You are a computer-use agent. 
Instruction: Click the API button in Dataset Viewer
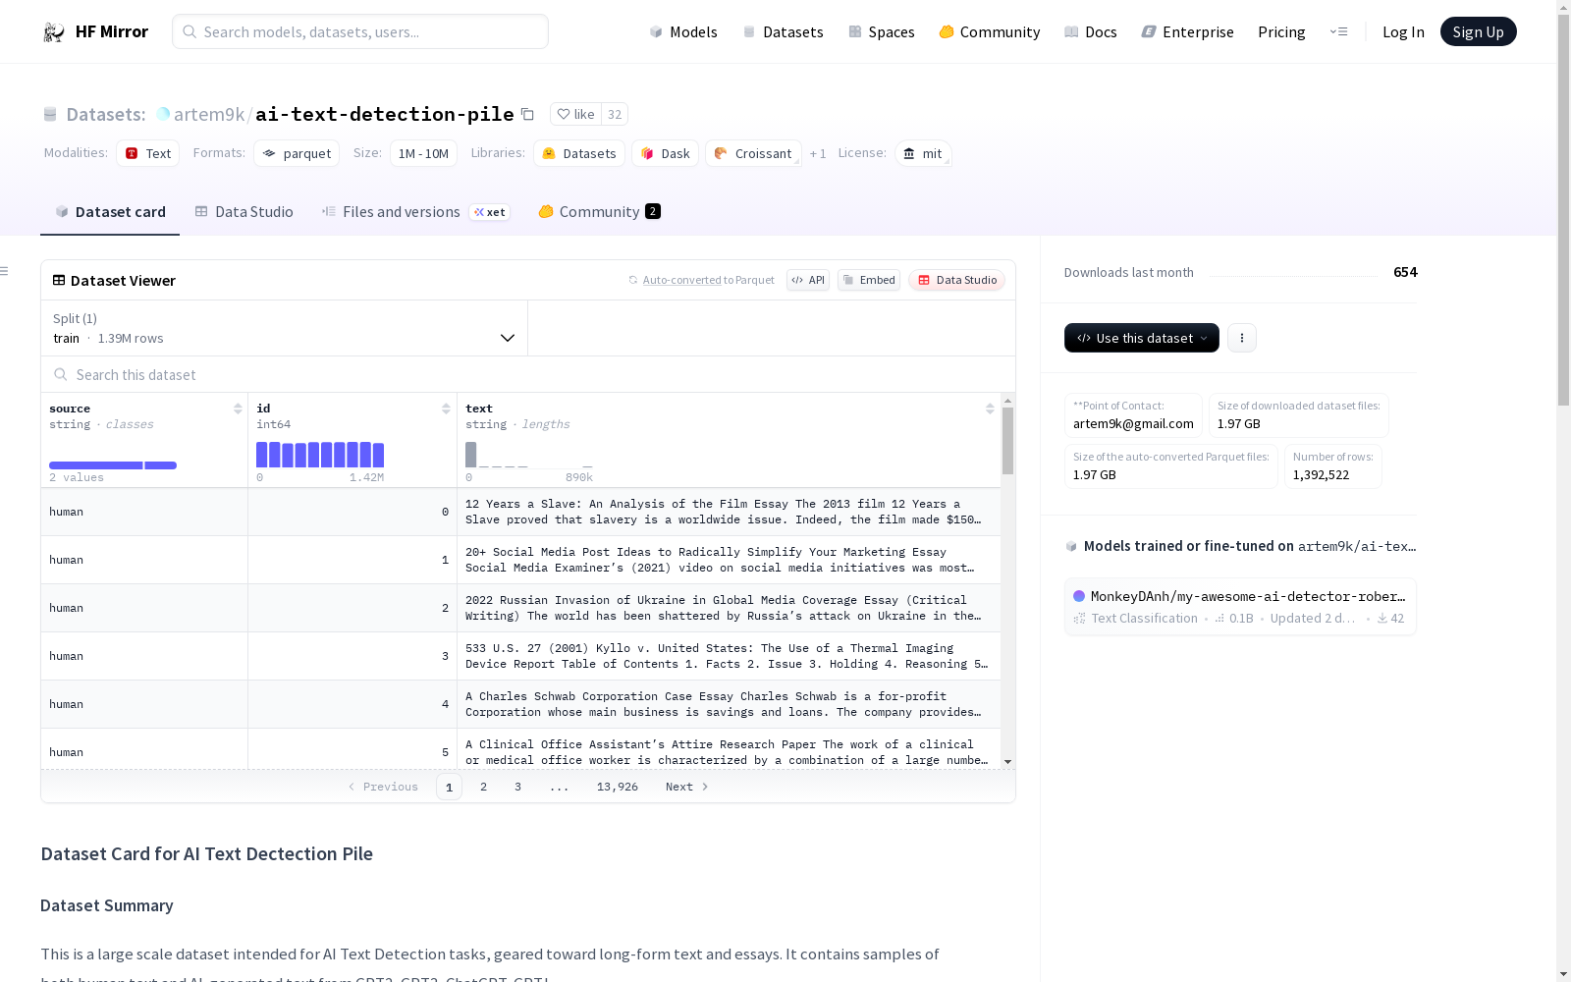pyautogui.click(x=808, y=280)
